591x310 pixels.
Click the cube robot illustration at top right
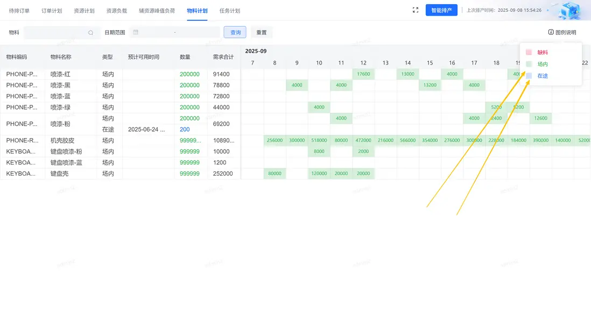[x=569, y=10]
